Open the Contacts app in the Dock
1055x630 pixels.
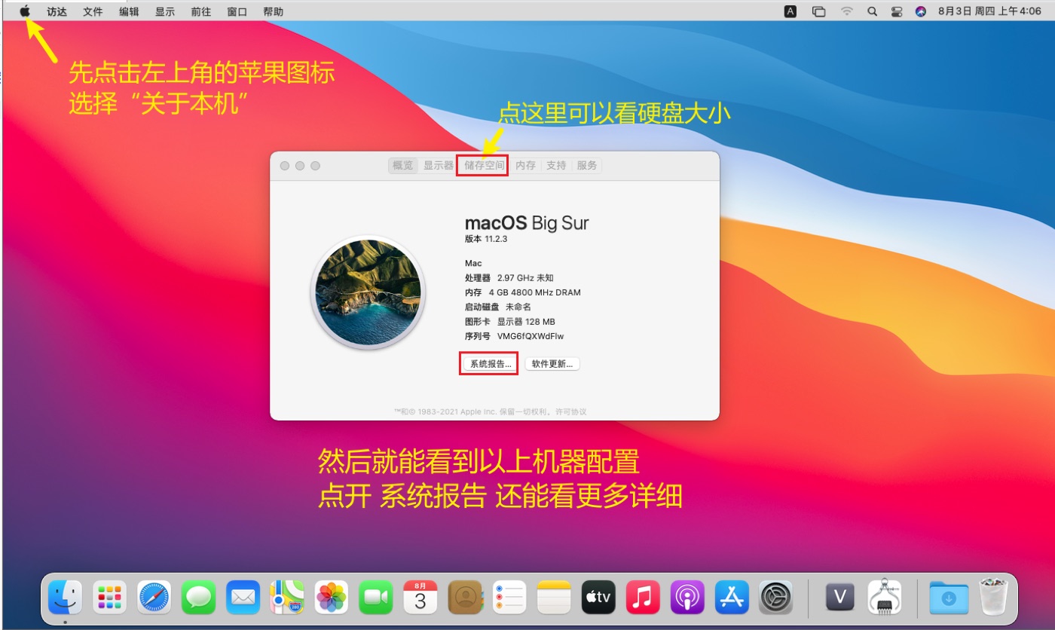click(x=465, y=598)
